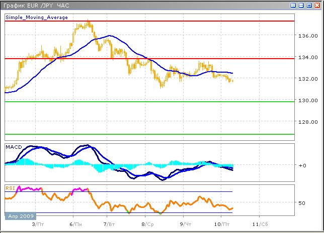The height and width of the screenshot is (233, 324).
Task: Click the 132.00 price axis label
Action: [308, 79]
